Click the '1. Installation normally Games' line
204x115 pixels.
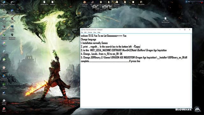tap(94, 43)
